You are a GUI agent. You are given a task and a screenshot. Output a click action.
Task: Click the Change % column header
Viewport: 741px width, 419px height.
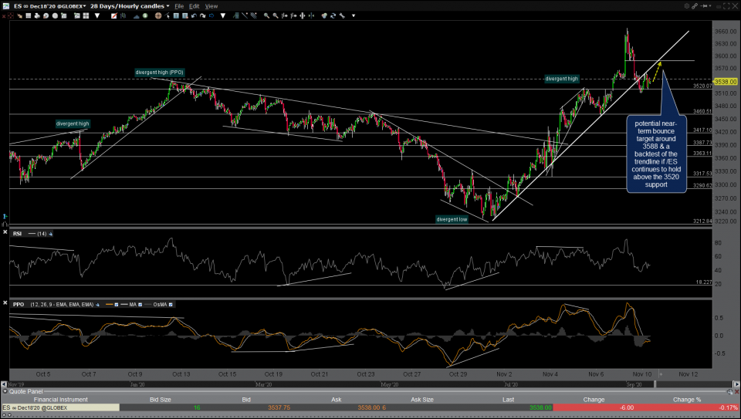point(687,400)
